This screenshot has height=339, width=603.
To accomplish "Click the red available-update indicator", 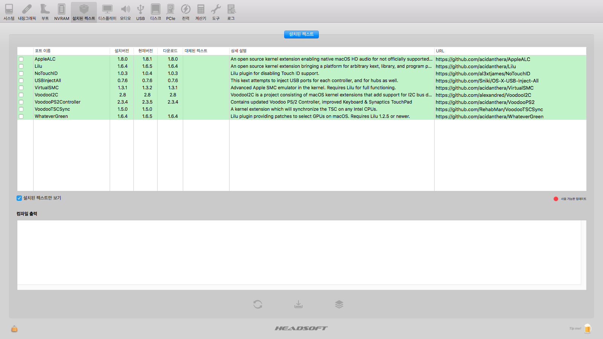I will tap(556, 199).
